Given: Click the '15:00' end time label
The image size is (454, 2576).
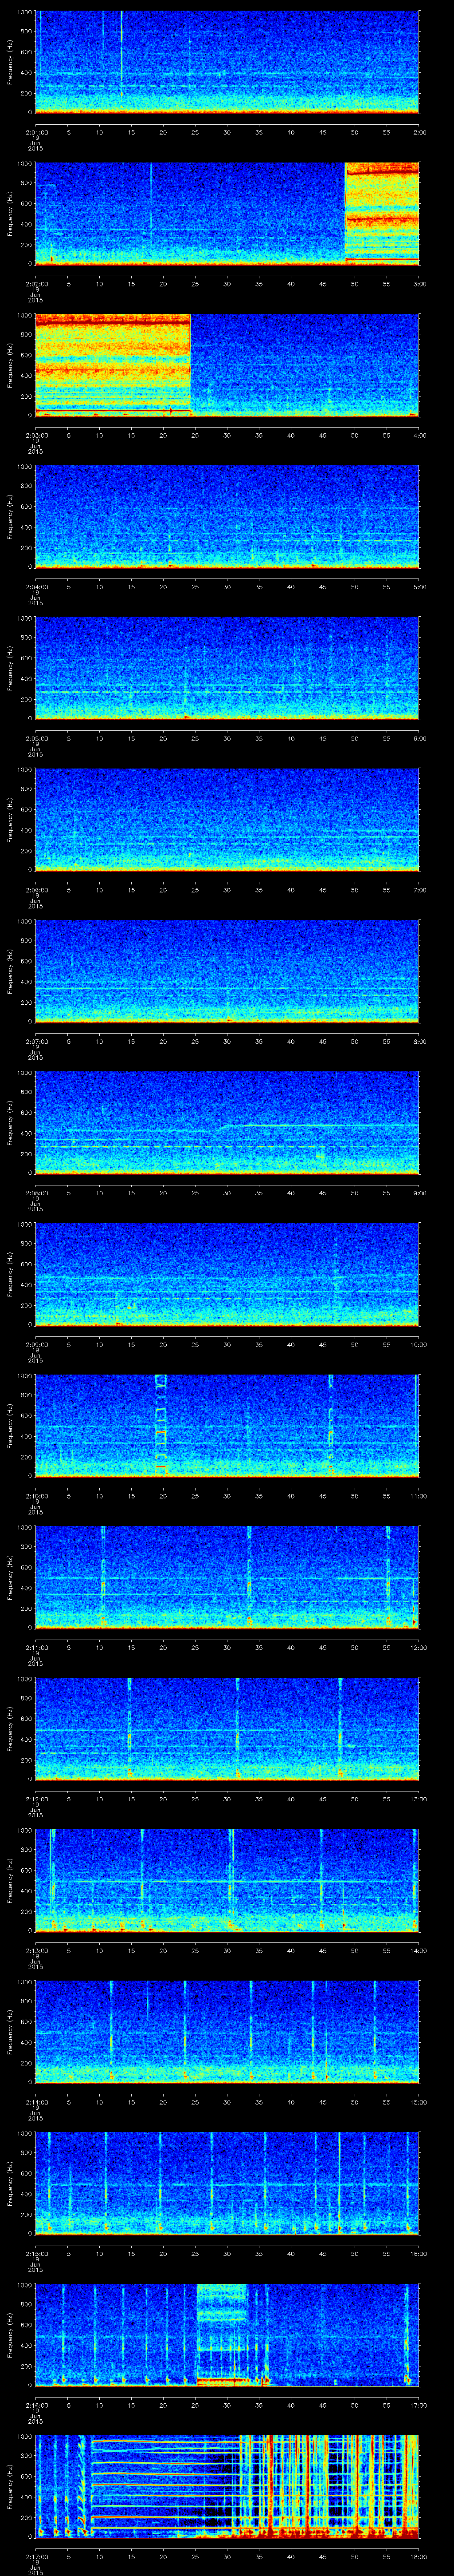Looking at the screenshot, I should 418,2101.
